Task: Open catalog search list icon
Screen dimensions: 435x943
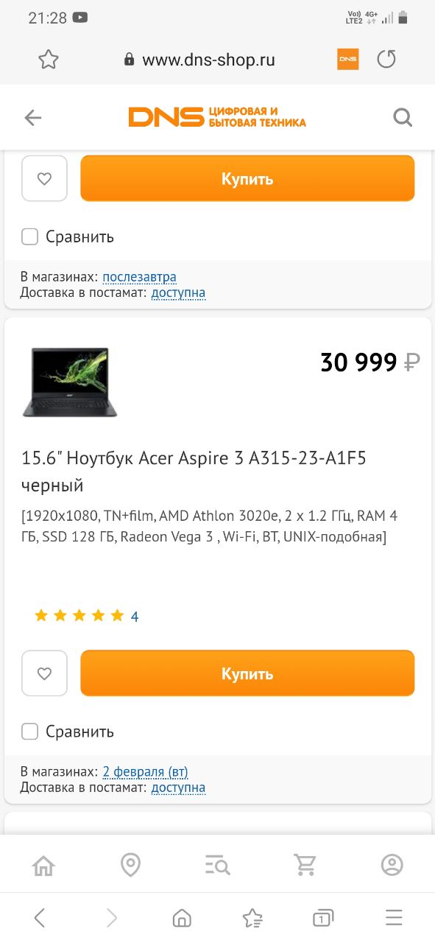Action: tap(218, 864)
